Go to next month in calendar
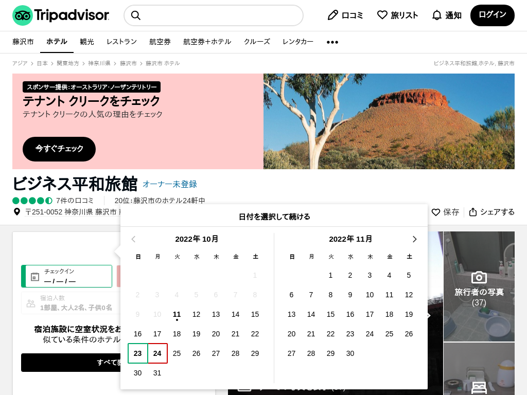The height and width of the screenshot is (395, 527). click(x=414, y=239)
